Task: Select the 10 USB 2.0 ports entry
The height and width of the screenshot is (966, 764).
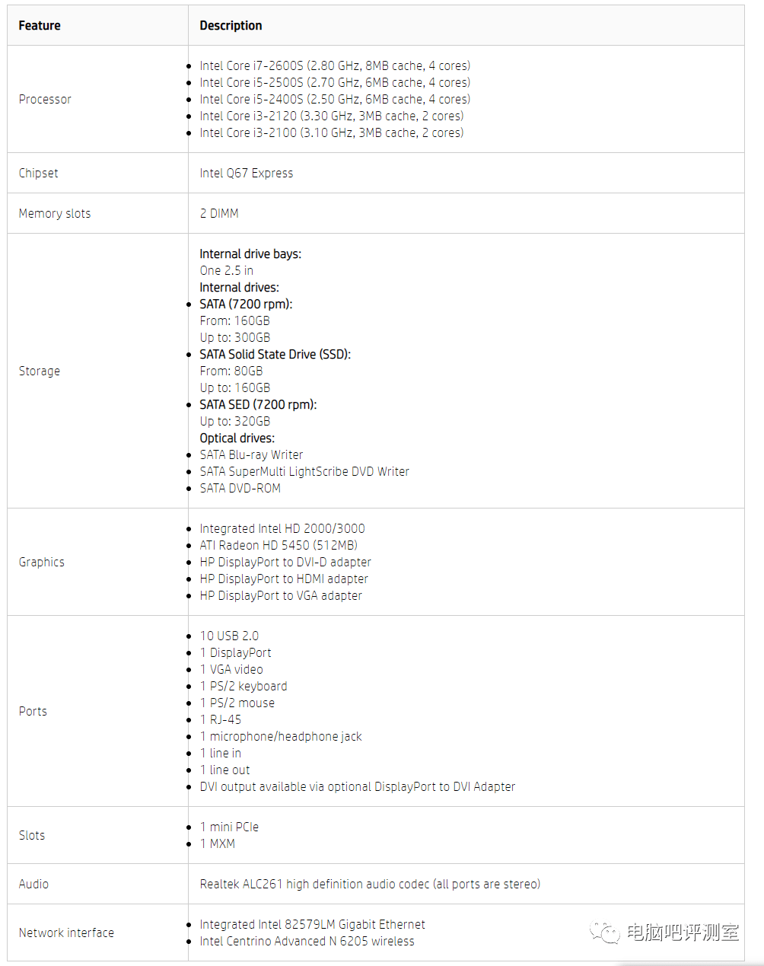Action: point(229,636)
